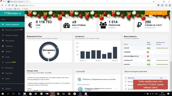This screenshot has width=172, height=96.
Task: Click the plus icon beside Добавить задание
Action: 3,35
